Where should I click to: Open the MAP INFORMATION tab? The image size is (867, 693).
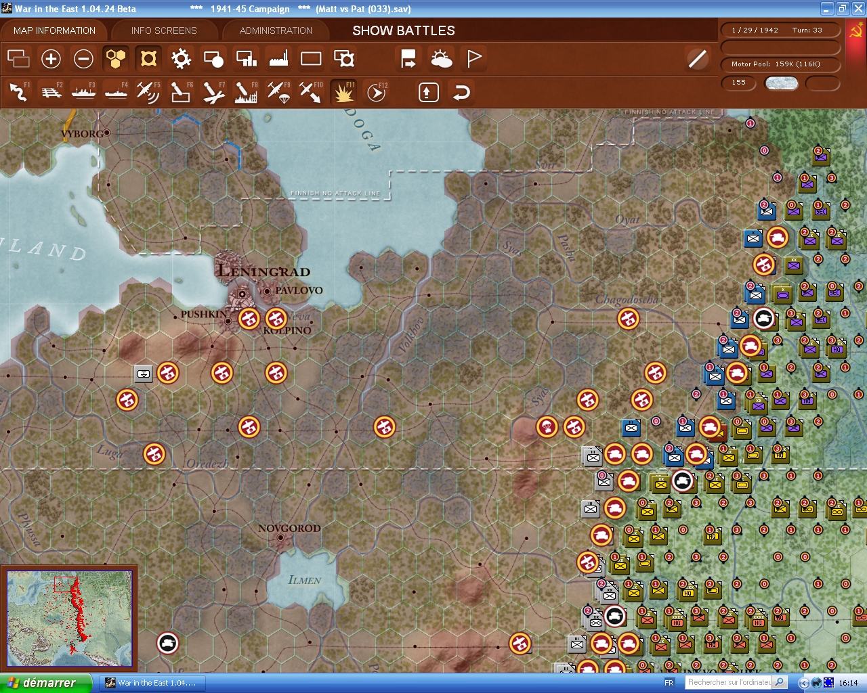pyautogui.click(x=54, y=30)
